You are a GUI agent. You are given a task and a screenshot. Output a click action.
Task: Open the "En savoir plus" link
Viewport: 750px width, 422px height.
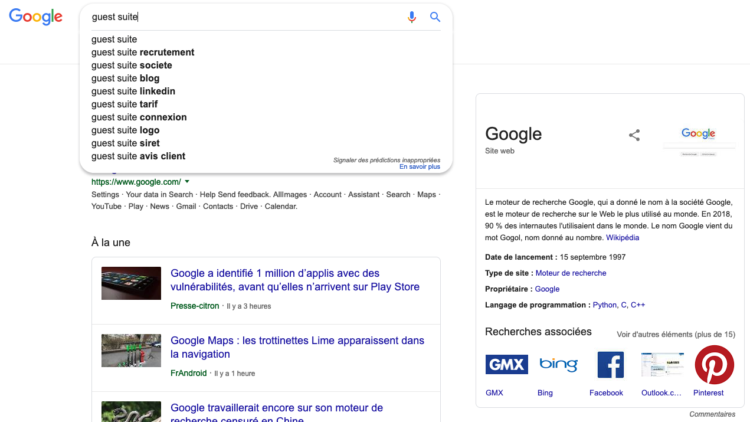420,167
